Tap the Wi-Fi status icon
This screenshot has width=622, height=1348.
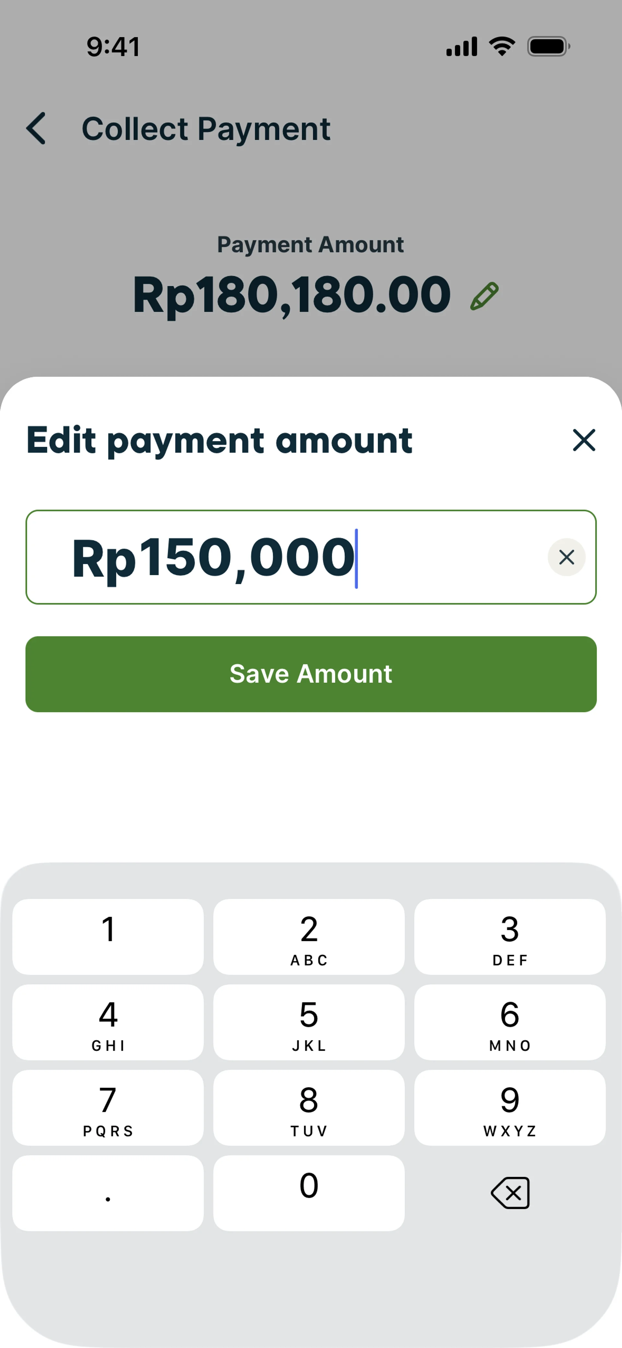pos(502,47)
